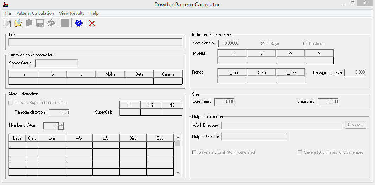
Task: Select the X-Rays radio button
Action: (262, 44)
